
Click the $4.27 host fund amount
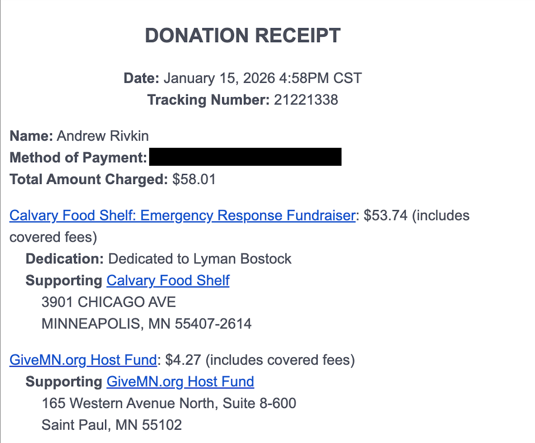(183, 360)
